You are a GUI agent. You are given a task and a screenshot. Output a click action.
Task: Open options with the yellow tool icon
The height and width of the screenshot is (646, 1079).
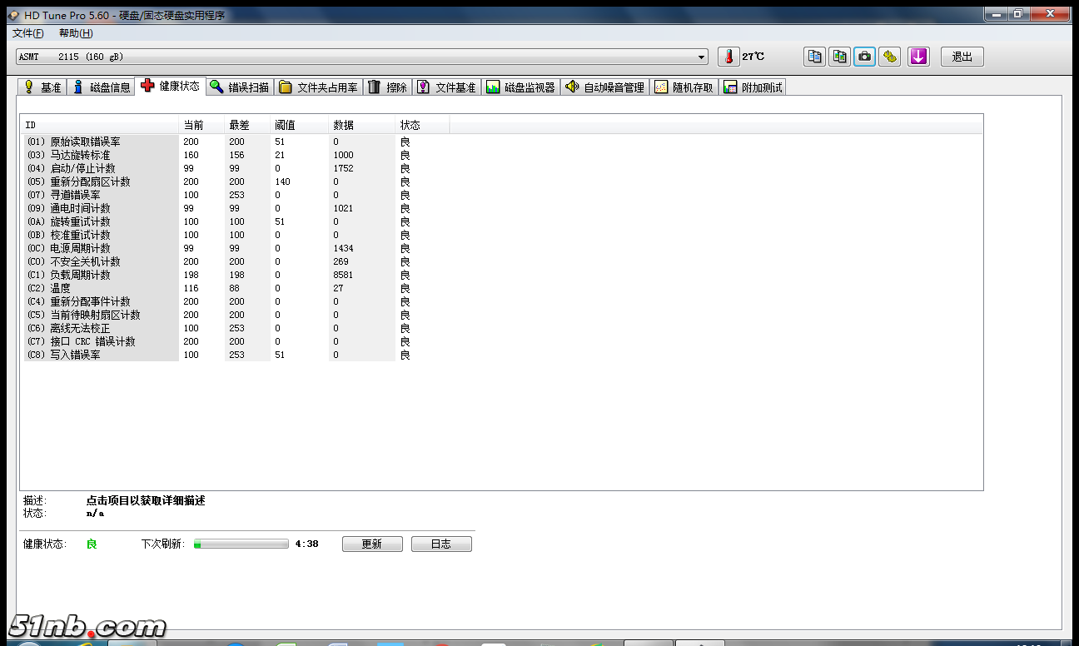pos(890,57)
